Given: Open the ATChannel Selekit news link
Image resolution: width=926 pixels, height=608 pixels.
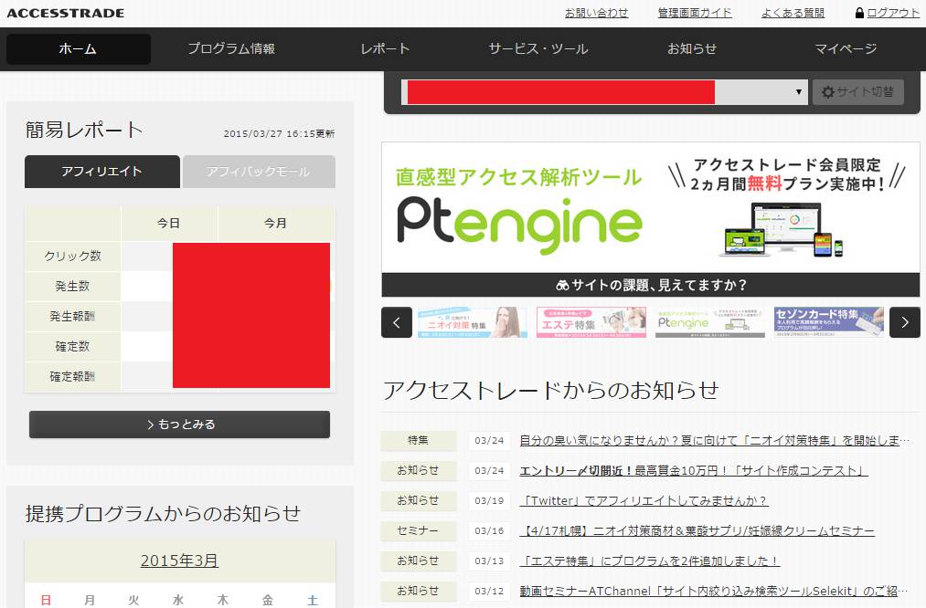Looking at the screenshot, I should point(714,591).
